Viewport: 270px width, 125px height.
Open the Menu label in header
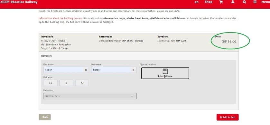[265, 2]
